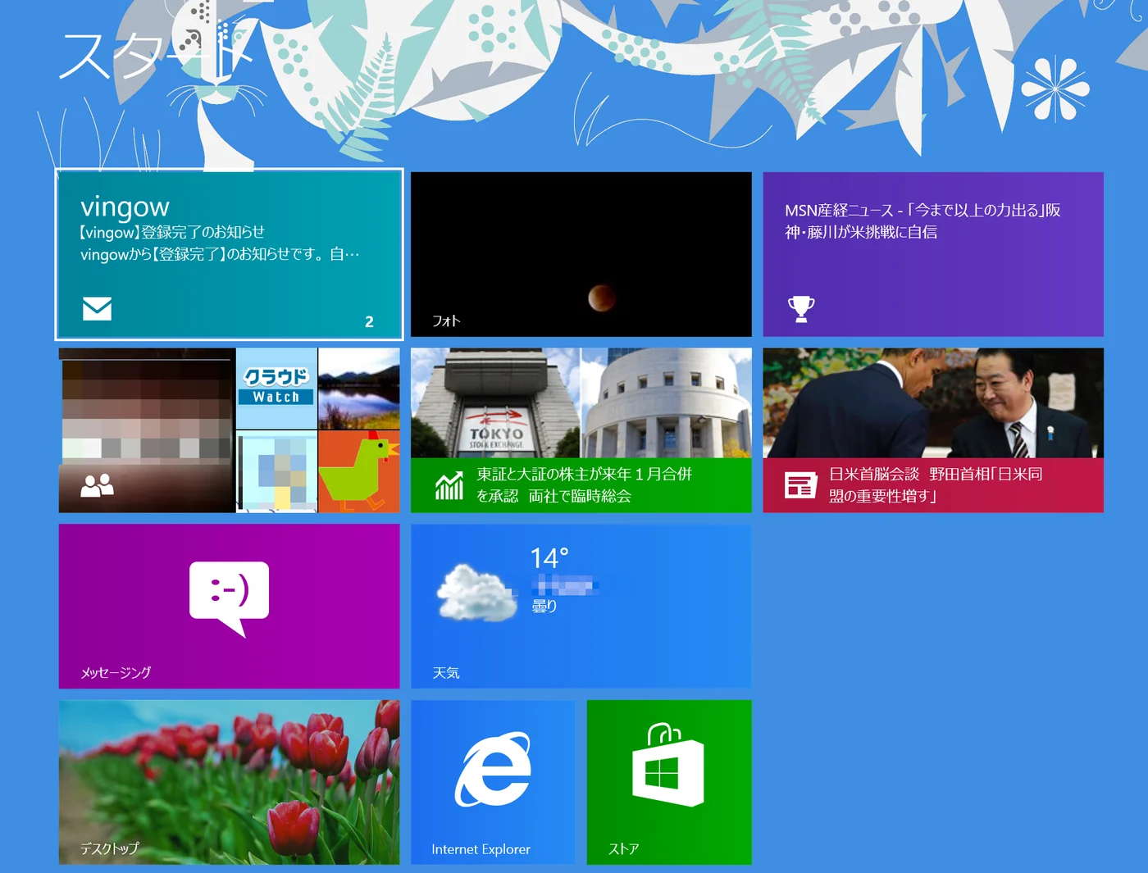Click the vingow sender name

click(x=125, y=207)
